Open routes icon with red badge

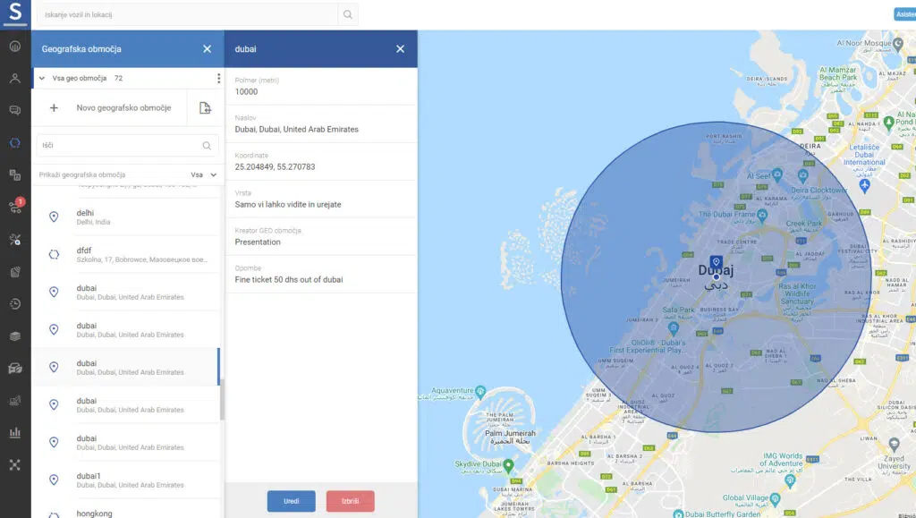click(16, 206)
